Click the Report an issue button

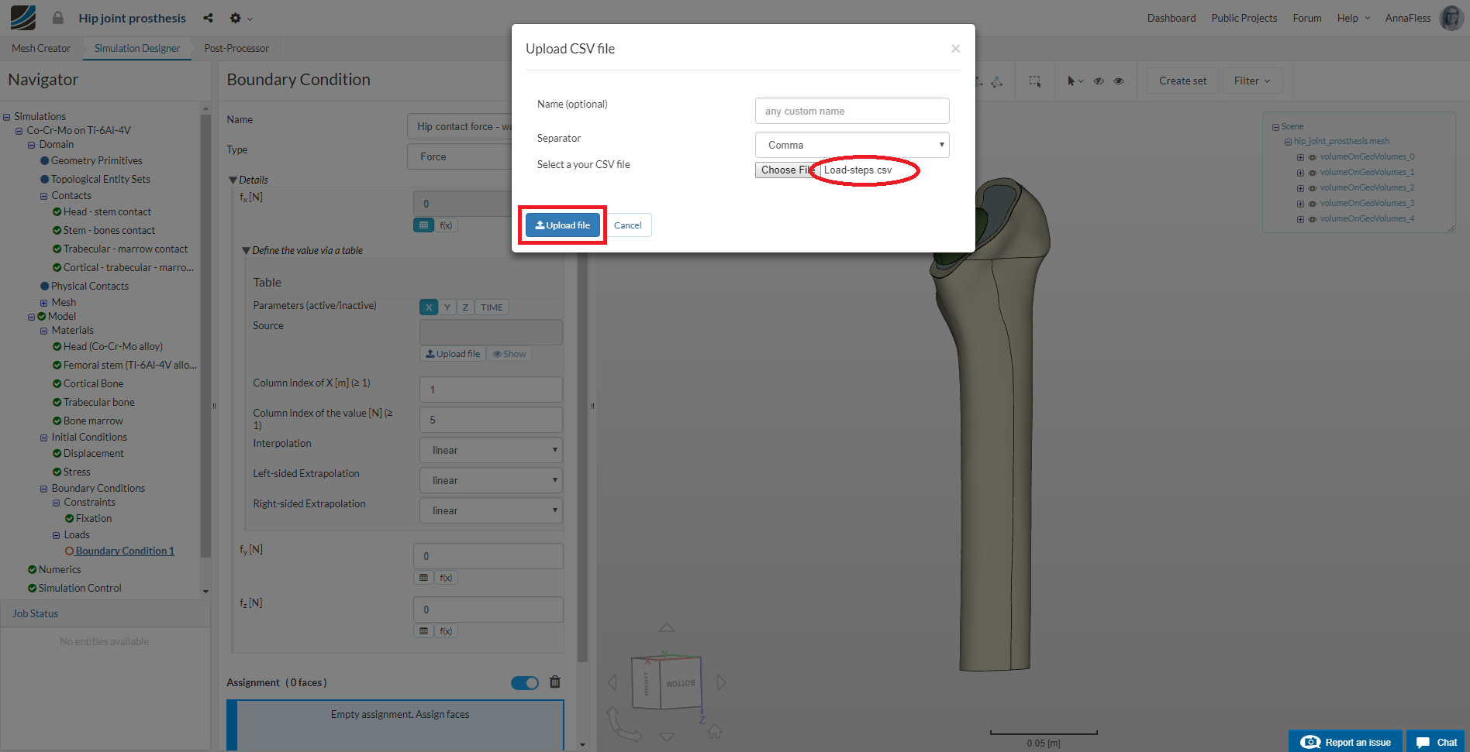(x=1345, y=742)
